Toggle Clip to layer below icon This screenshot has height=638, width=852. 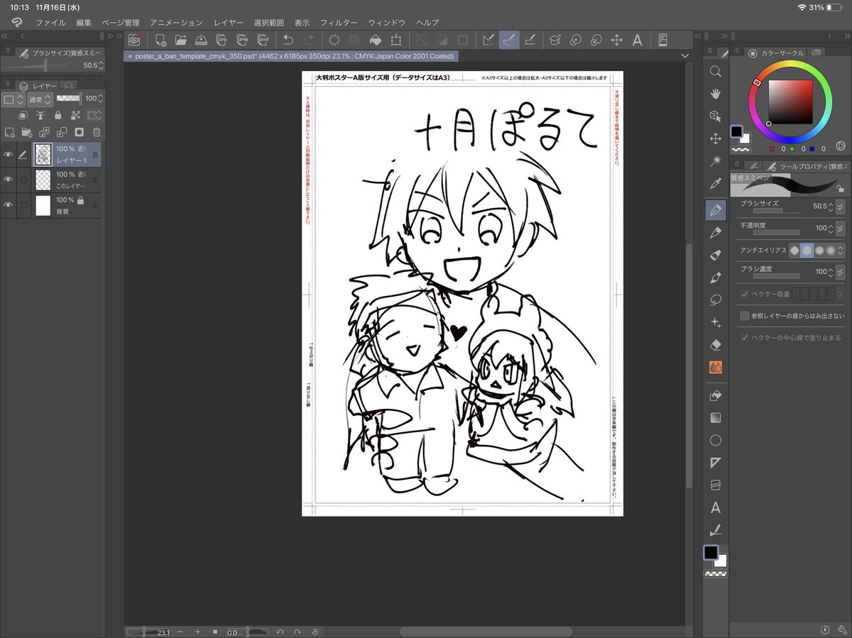(23, 116)
